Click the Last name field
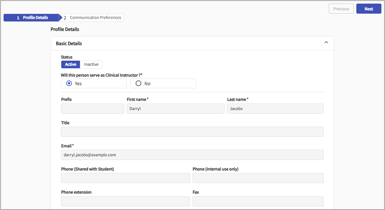The height and width of the screenshot is (210, 385). tap(275, 108)
